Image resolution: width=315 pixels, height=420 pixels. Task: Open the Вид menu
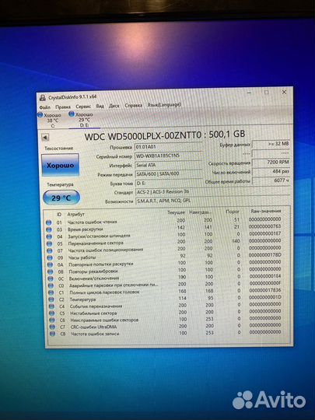click(x=100, y=106)
